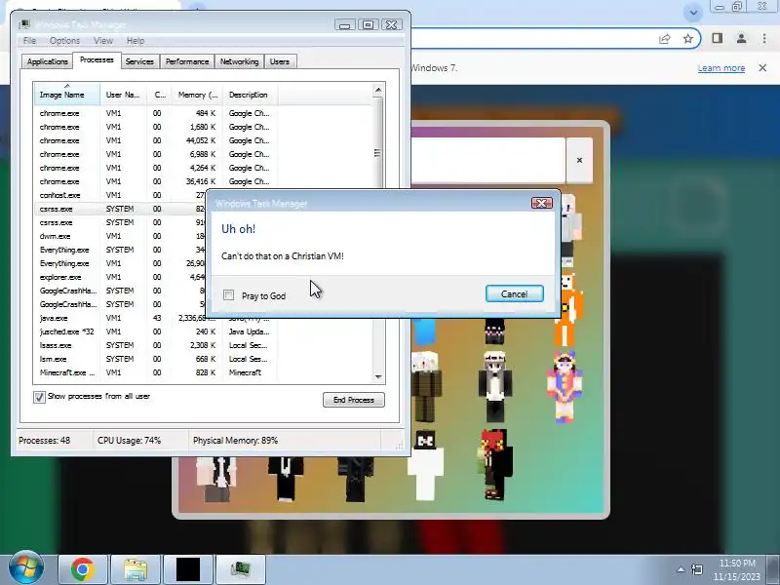Toggle Show processes from all users
The image size is (780, 585).
(x=39, y=397)
